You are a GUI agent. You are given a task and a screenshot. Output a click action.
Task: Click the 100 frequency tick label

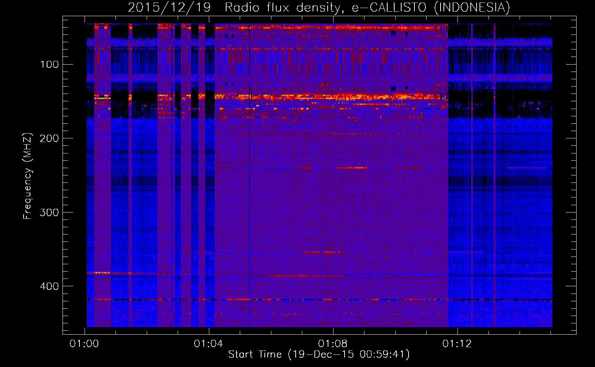[x=49, y=65]
